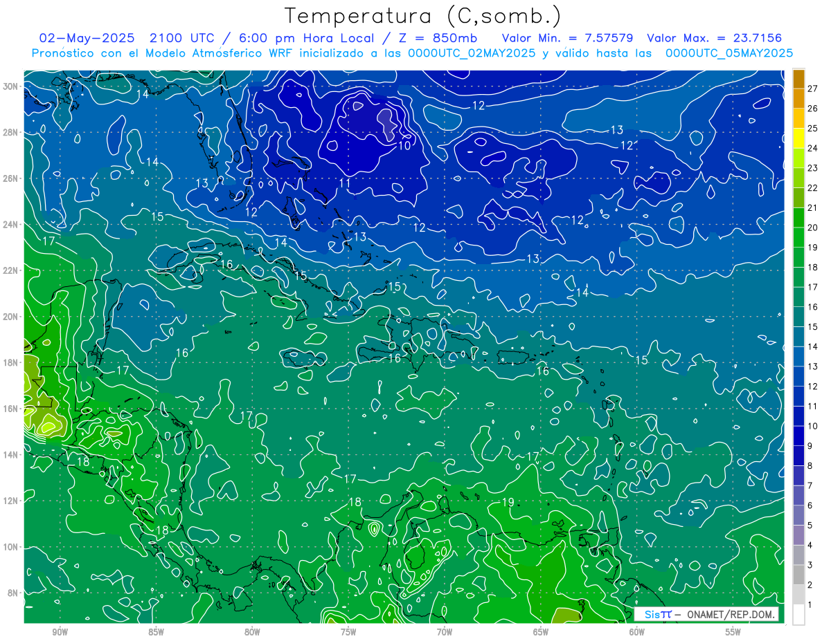Screen dimensions: 831x641
Task: Click the '90W' longitude axis label
Action: click(x=60, y=632)
